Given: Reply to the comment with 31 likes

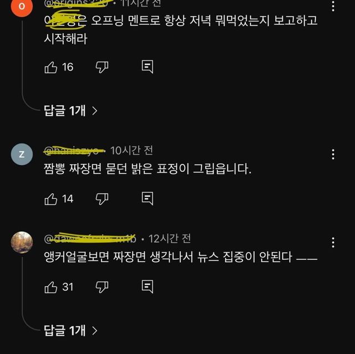Looking at the screenshot, I should point(148,286).
